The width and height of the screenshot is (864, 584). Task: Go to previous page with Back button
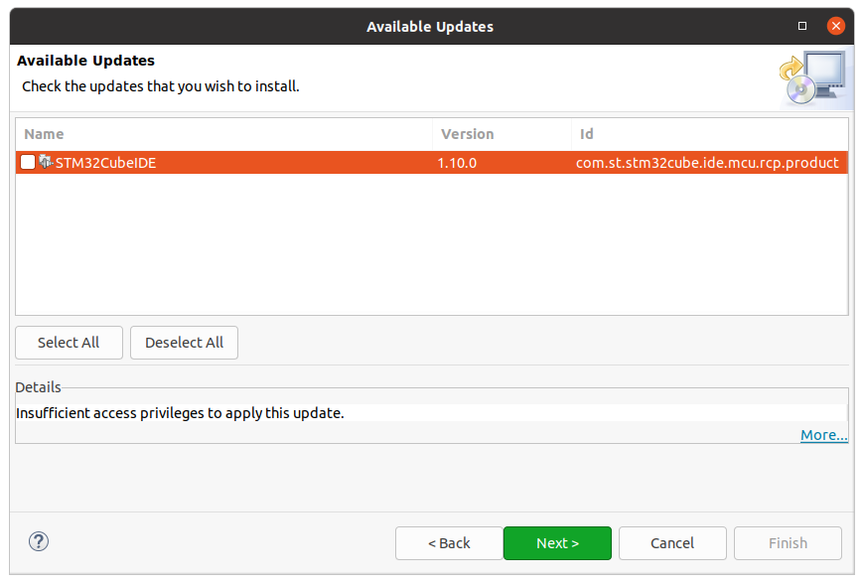click(449, 543)
